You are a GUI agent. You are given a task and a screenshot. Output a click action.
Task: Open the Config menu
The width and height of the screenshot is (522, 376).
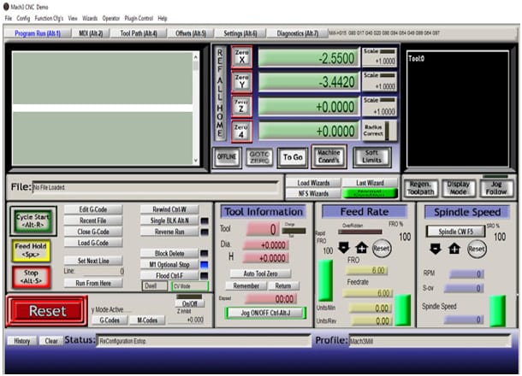click(x=23, y=18)
